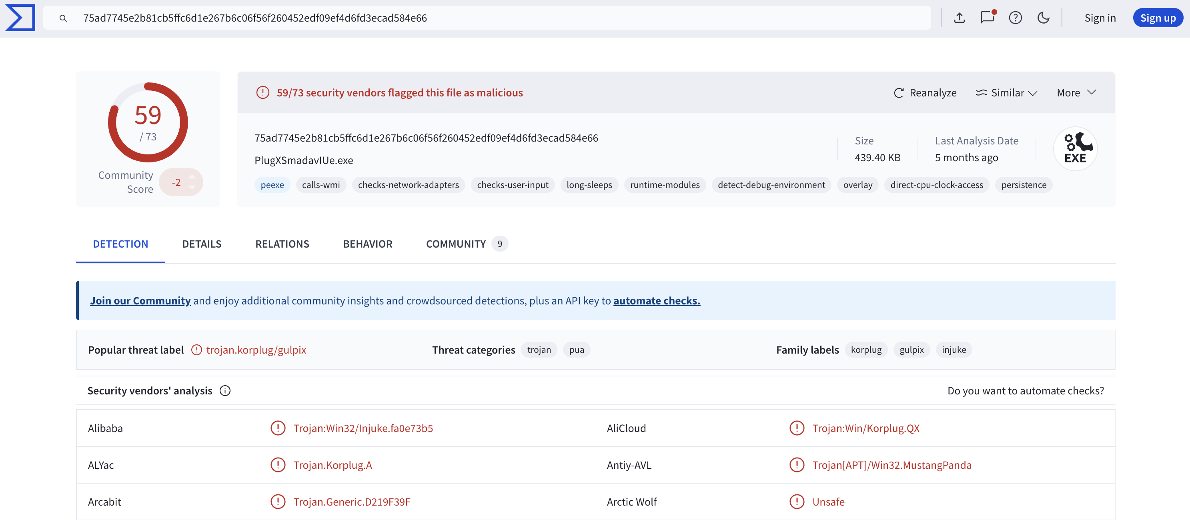This screenshot has height=520, width=1190.
Task: Click the malicious warning icon in banner
Action: [x=263, y=92]
